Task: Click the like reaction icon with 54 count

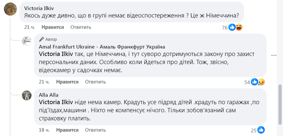Action: click(x=254, y=82)
